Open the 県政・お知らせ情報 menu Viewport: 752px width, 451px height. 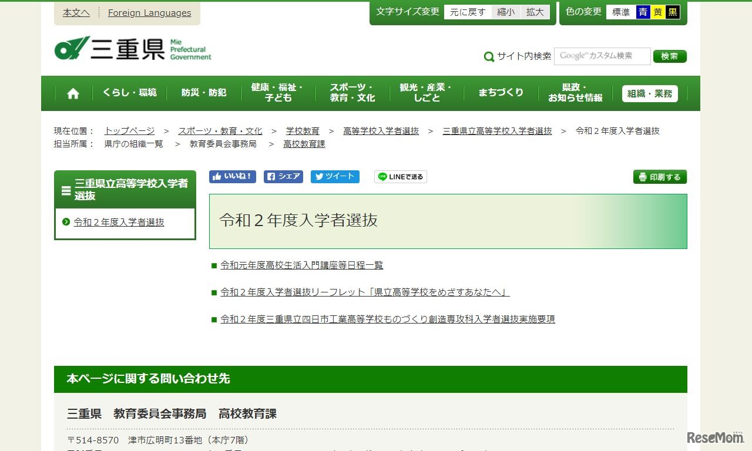[574, 92]
